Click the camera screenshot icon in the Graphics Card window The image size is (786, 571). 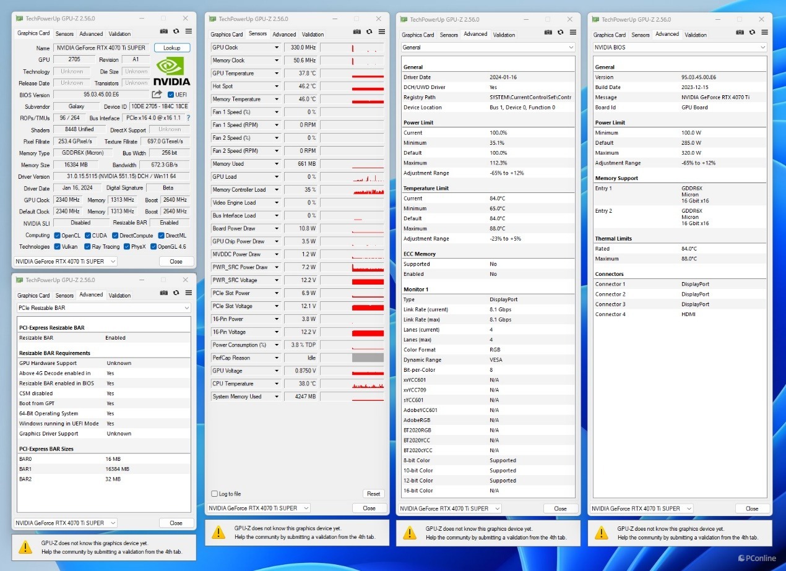[163, 31]
